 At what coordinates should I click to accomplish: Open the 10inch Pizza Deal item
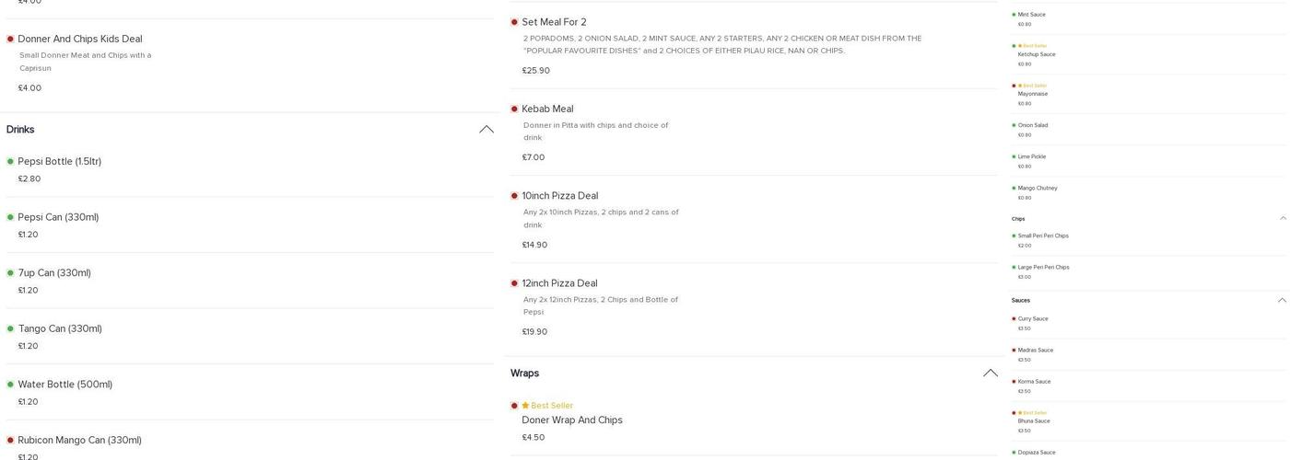(x=559, y=196)
